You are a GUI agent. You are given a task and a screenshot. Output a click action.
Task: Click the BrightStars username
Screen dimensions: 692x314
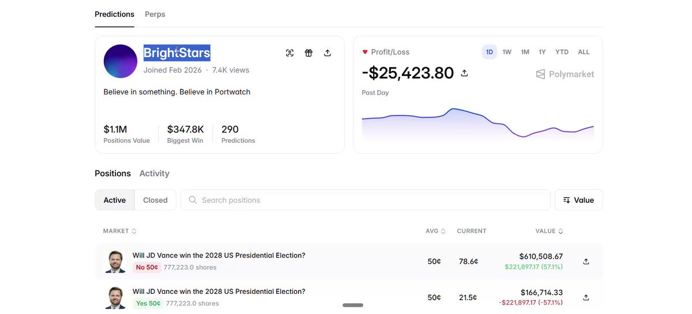[177, 53]
